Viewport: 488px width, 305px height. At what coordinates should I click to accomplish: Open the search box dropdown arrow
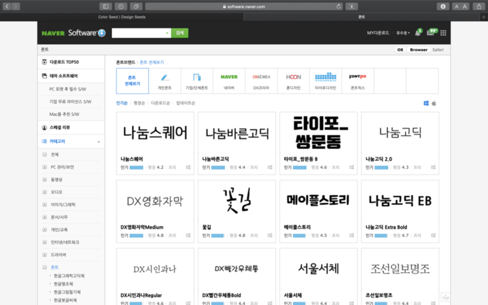[x=167, y=33]
